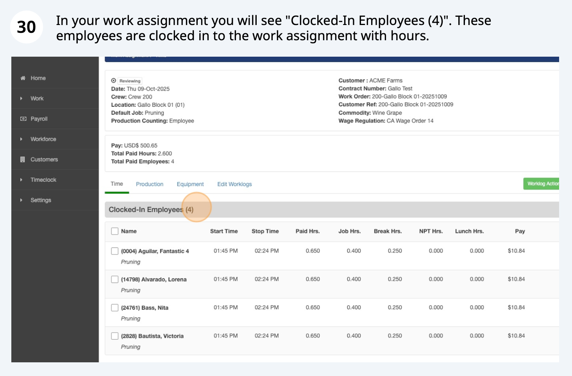
Task: Click the Clocked-In Employees section header
Action: click(151, 209)
